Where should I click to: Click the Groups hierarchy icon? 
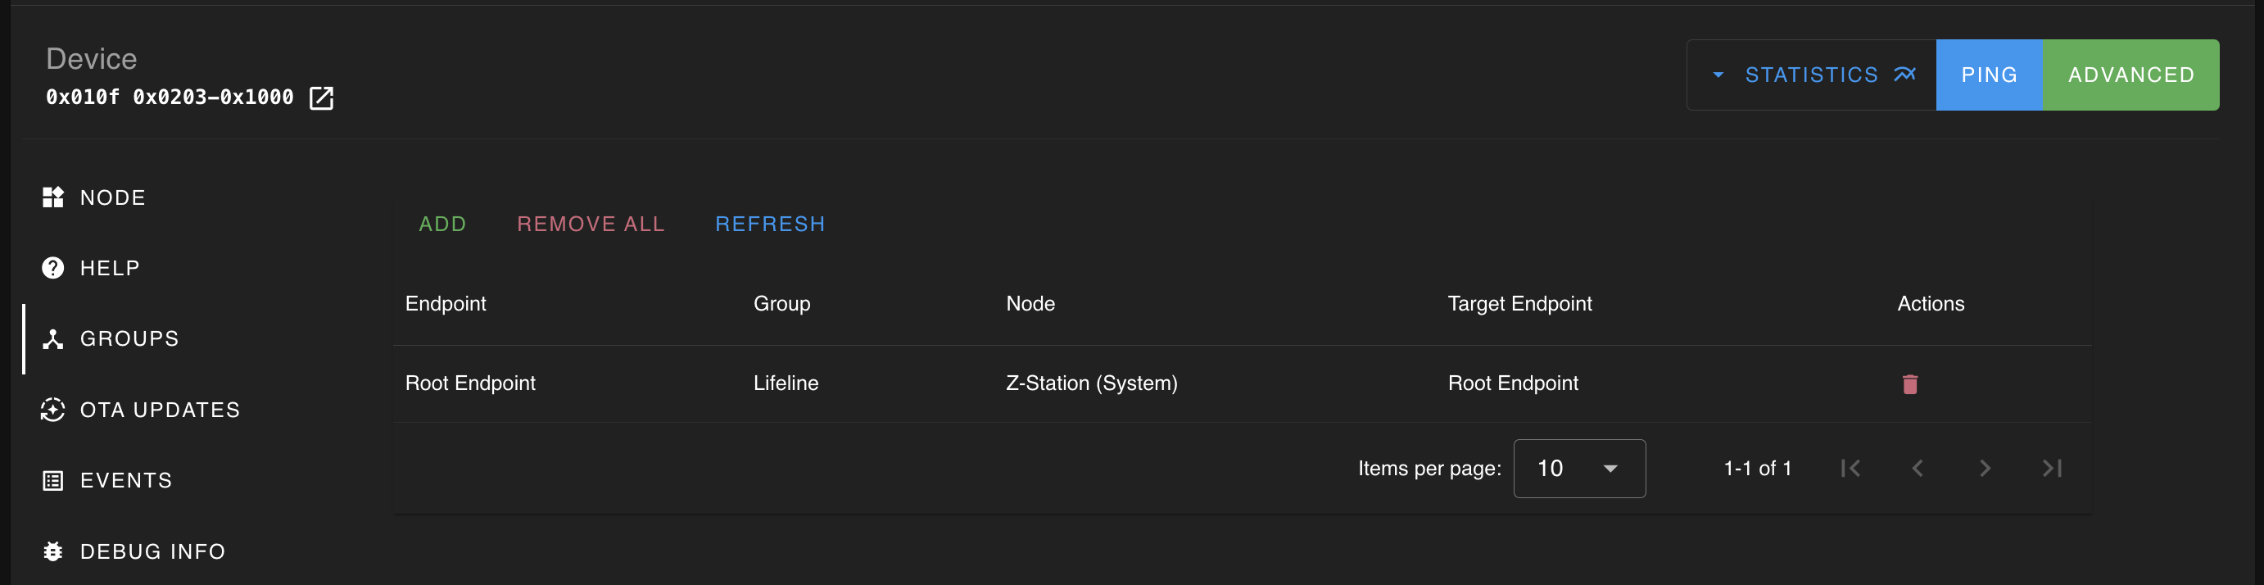[x=52, y=338]
